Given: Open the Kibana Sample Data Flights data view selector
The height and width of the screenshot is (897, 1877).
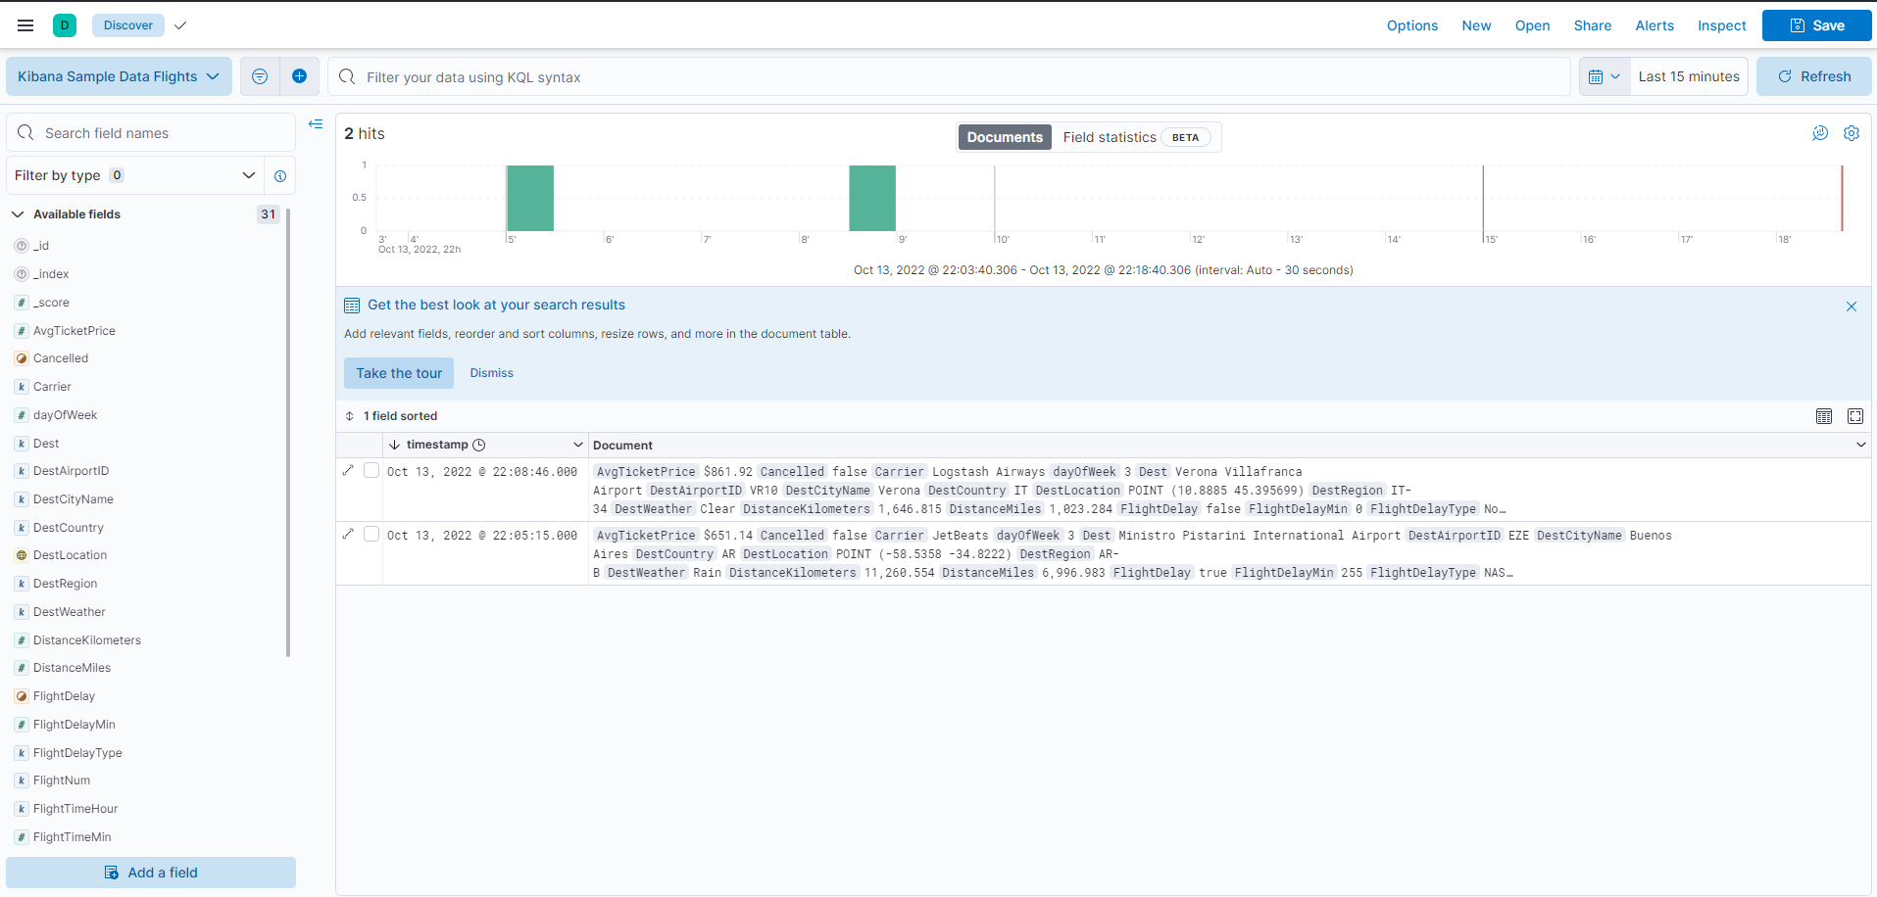Looking at the screenshot, I should coord(119,76).
